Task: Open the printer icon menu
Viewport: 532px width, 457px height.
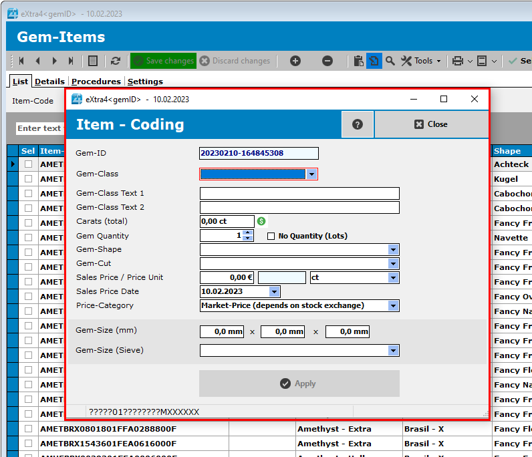Action: tap(458, 61)
